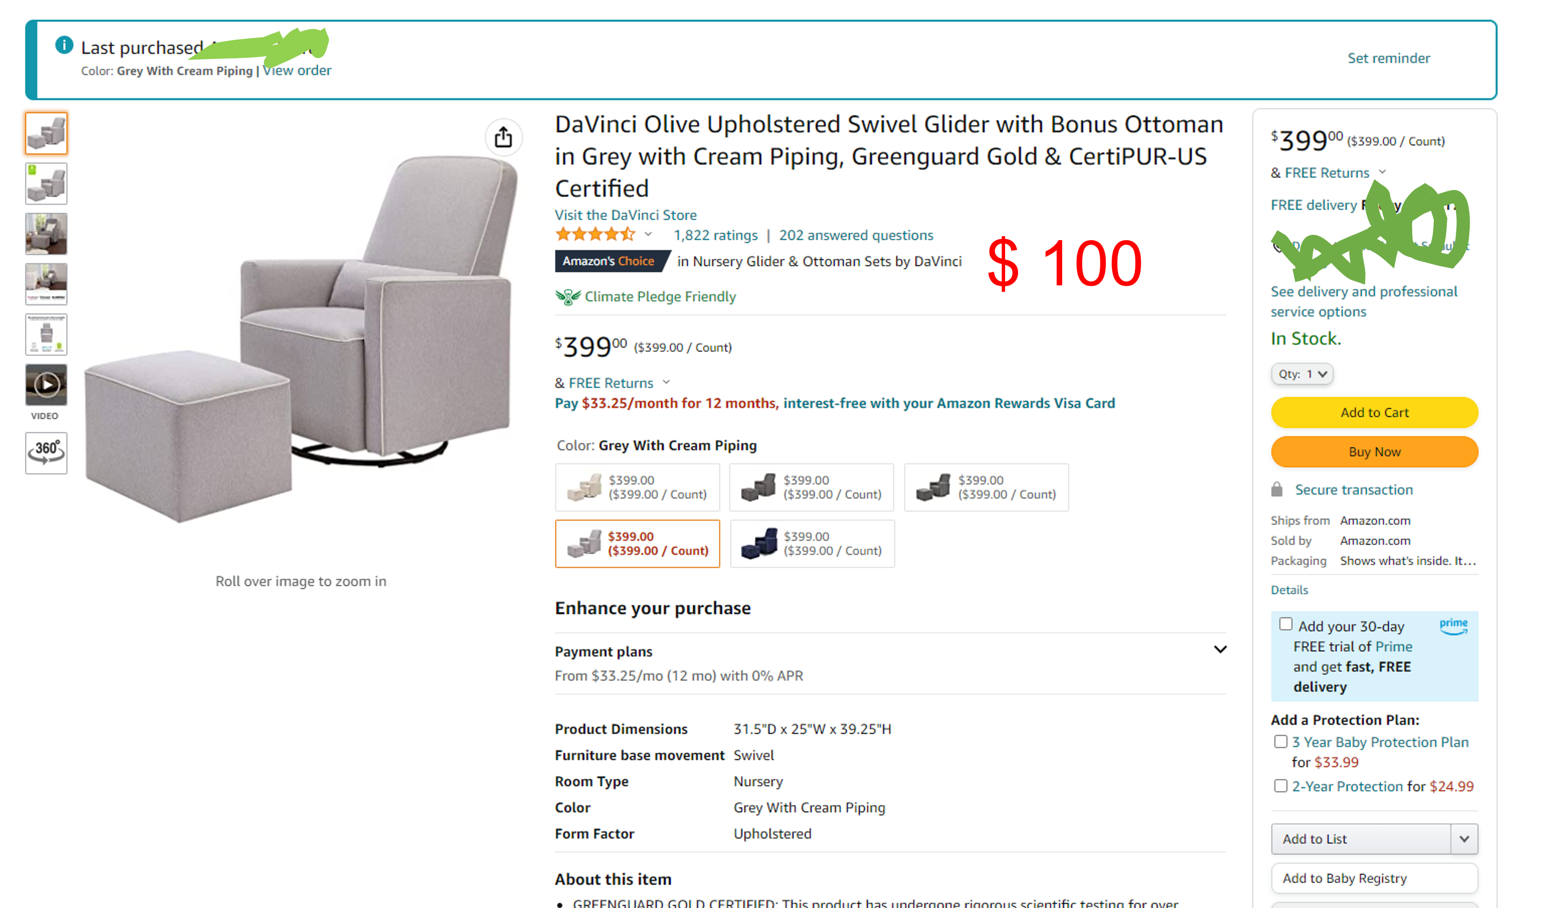Screen dimensions: 1559x908
Task: Open the Visit the DaVinci Store link
Action: 626,215
